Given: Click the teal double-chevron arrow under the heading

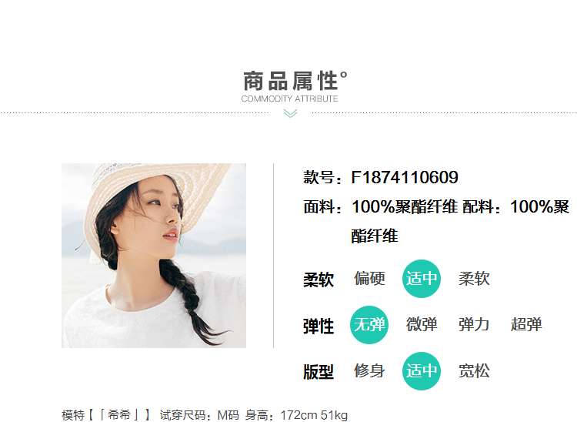Looking at the screenshot, I should click(x=290, y=113).
